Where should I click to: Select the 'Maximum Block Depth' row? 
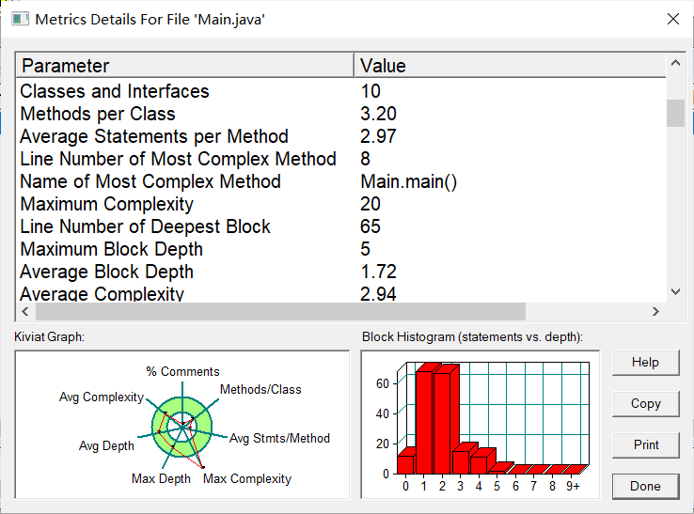coord(341,249)
